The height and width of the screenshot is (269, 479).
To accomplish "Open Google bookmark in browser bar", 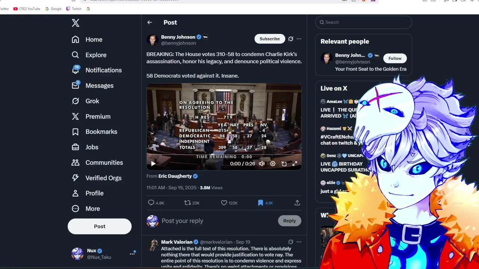I will 53,9.
